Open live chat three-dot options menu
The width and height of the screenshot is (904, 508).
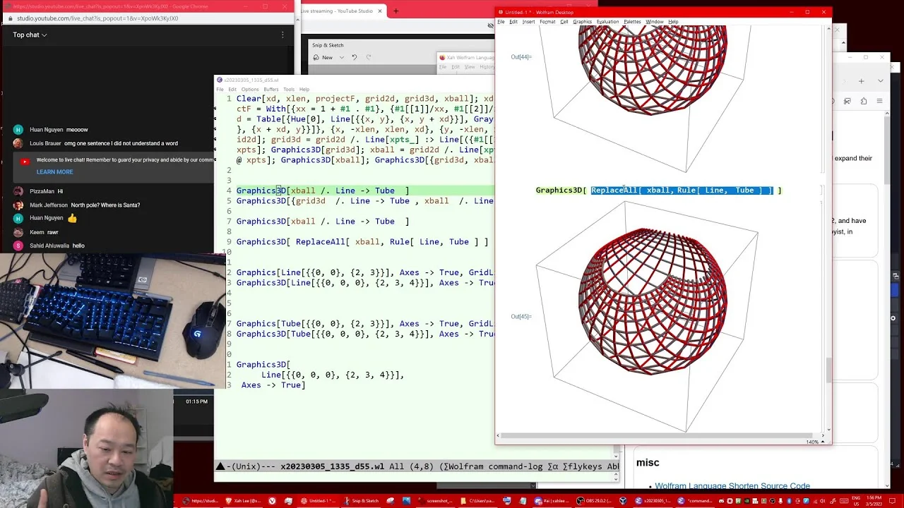click(x=282, y=35)
